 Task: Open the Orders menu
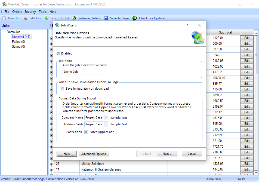(17, 12)
